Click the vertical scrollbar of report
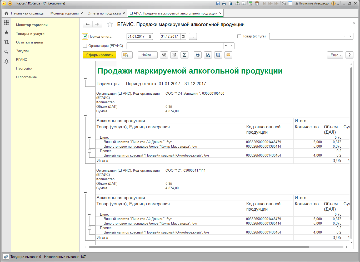Viewport: 360px width, 262px height. pos(351,144)
